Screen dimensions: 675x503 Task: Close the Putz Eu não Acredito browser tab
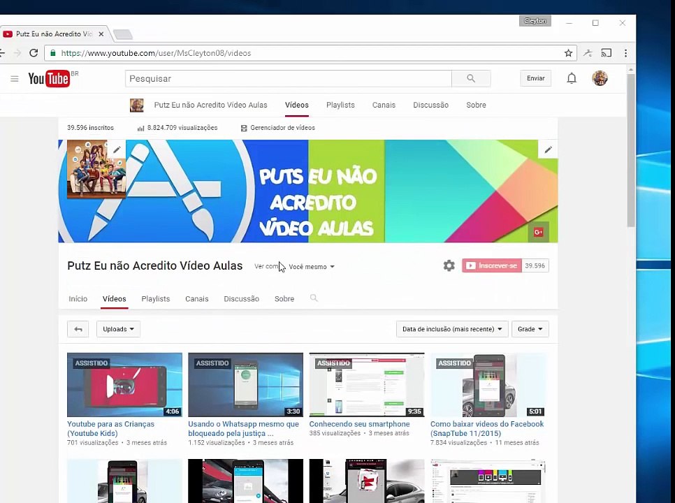point(101,34)
